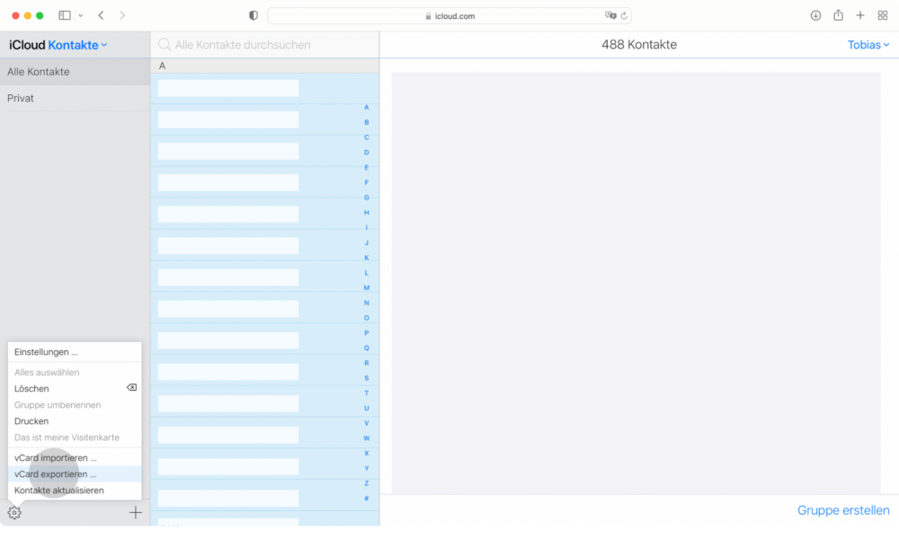Click the privacy shield icon
The height and width of the screenshot is (539, 899).
pyautogui.click(x=254, y=15)
